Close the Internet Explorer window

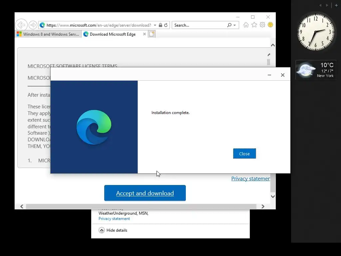coord(268,17)
